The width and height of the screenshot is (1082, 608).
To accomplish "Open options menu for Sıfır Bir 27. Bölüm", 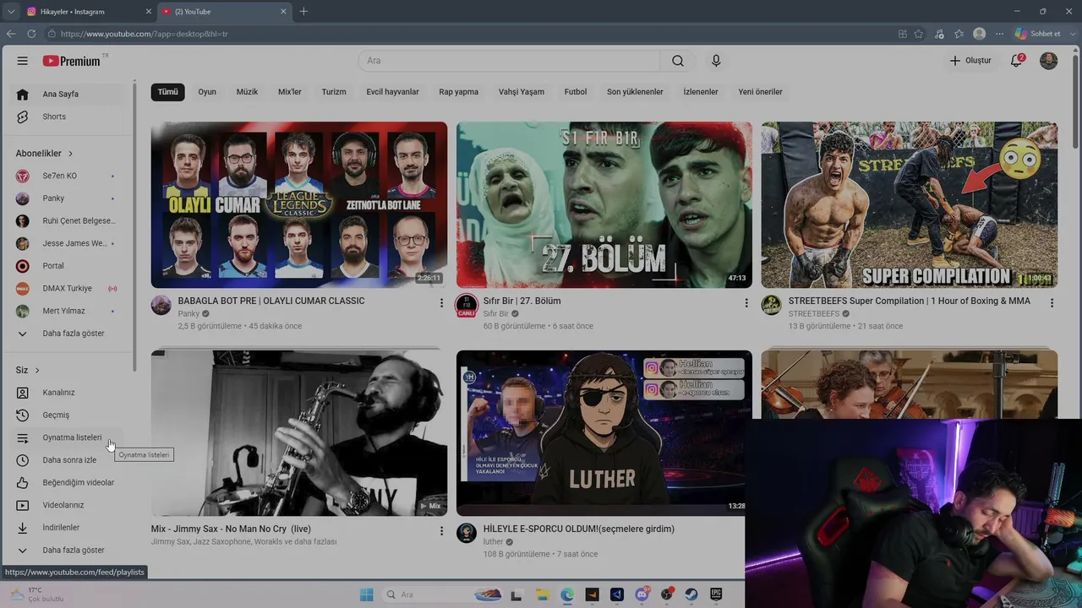I will 746,302.
